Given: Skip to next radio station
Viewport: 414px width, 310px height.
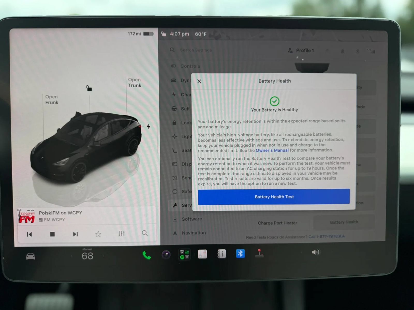Looking at the screenshot, I should (75, 234).
